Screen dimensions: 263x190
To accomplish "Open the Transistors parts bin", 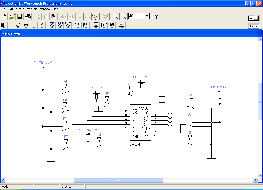I will tap(42, 25).
